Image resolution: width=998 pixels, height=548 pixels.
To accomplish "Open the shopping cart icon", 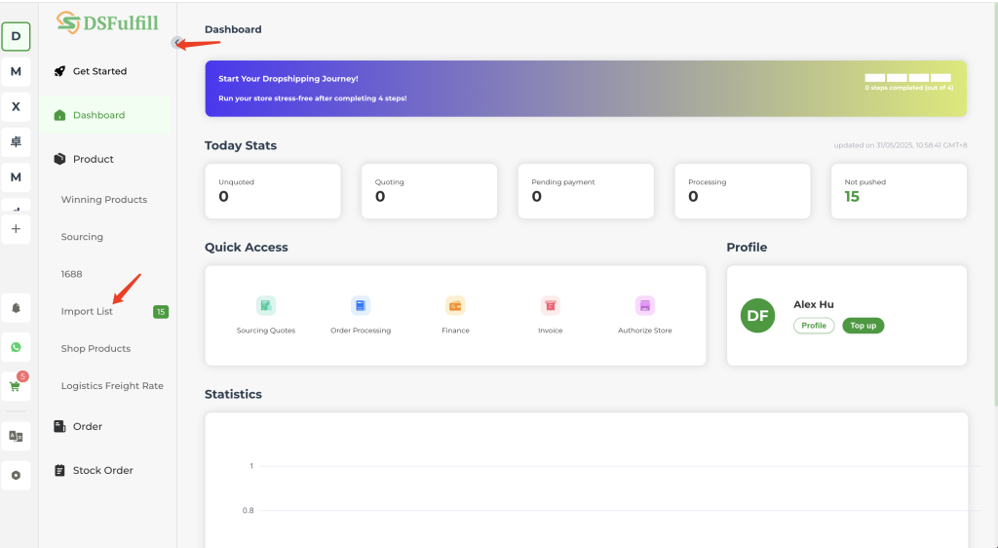I will click(x=16, y=385).
